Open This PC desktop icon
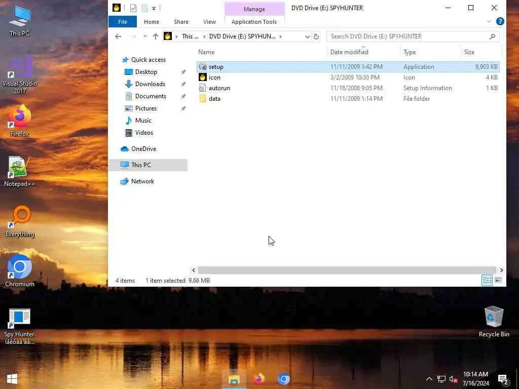519x389 pixels. click(20, 21)
